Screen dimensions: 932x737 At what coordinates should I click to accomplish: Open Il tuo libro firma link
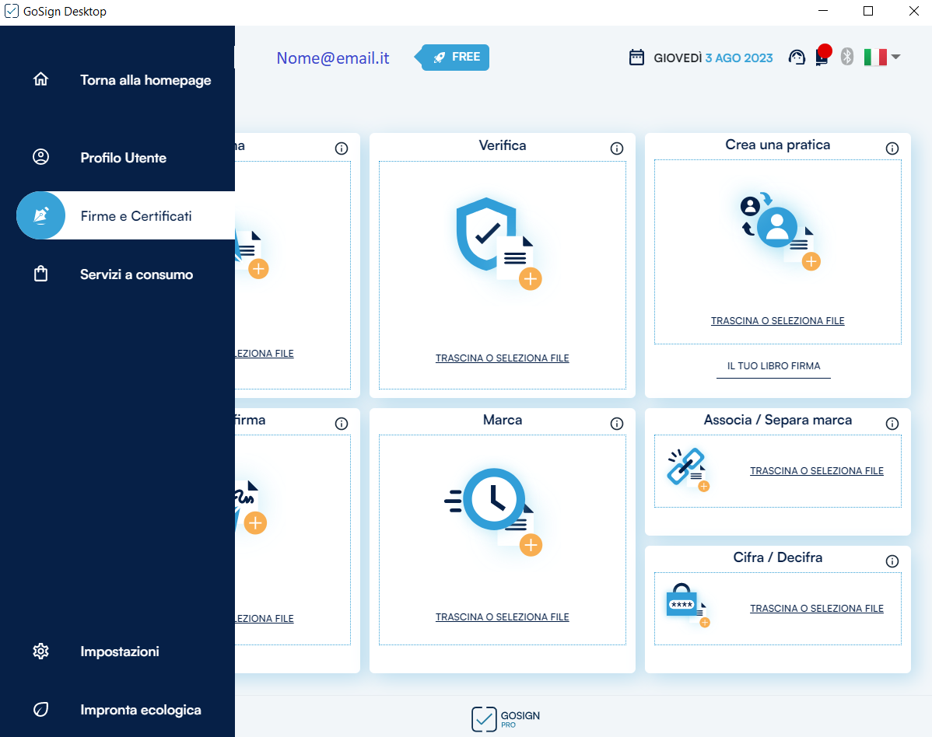point(773,366)
